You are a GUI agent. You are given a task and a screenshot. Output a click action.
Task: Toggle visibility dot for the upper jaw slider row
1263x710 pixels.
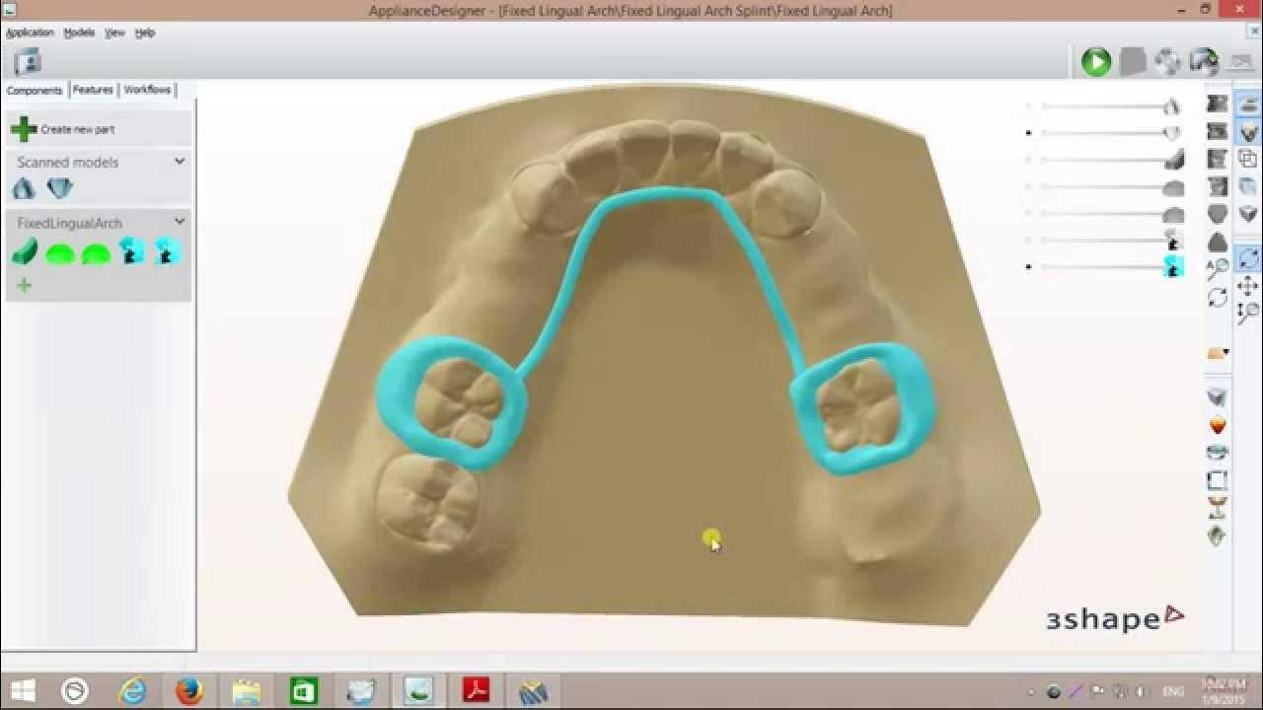pos(1029,106)
